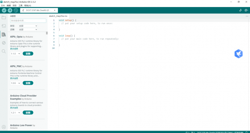Expand the AlPlc_Opta version 1.1.0 dropdown
The width and height of the screenshot is (250, 133).
(16, 54)
